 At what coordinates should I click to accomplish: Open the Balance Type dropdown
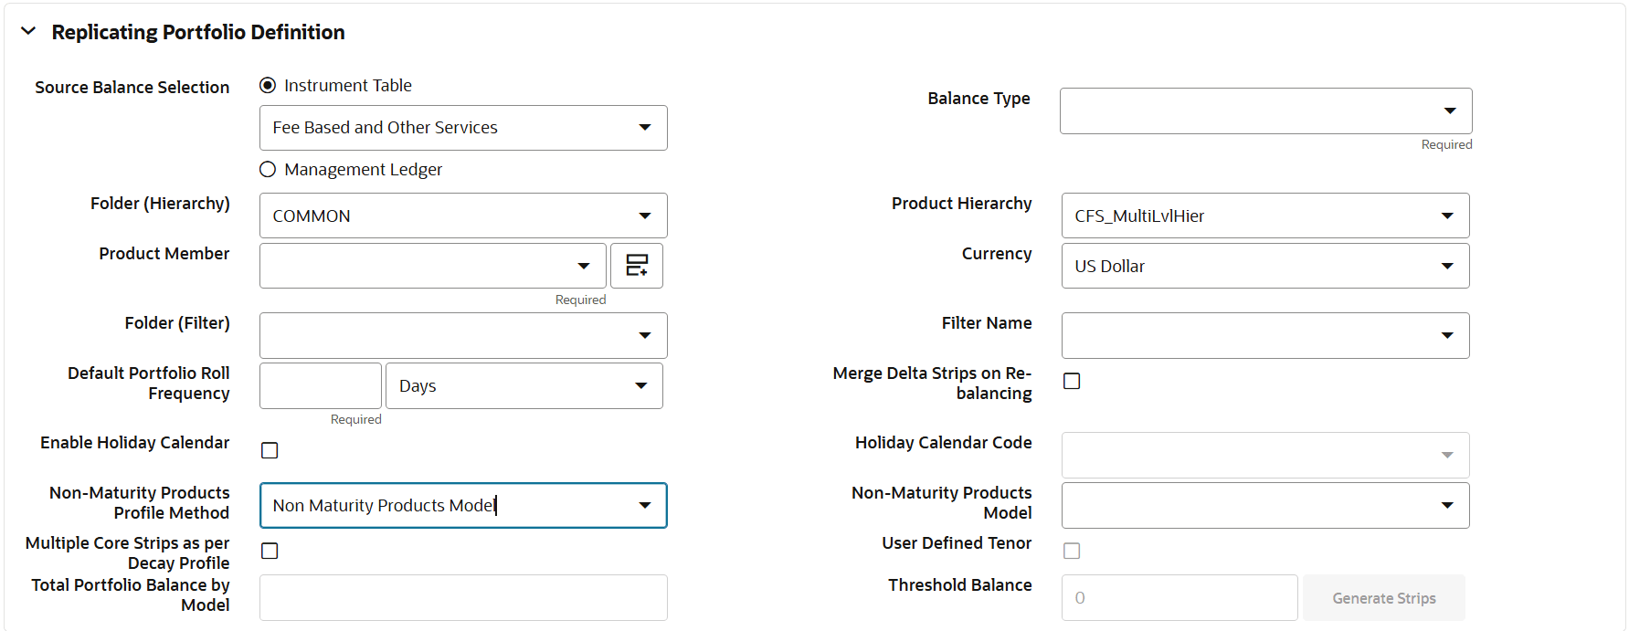1449,110
